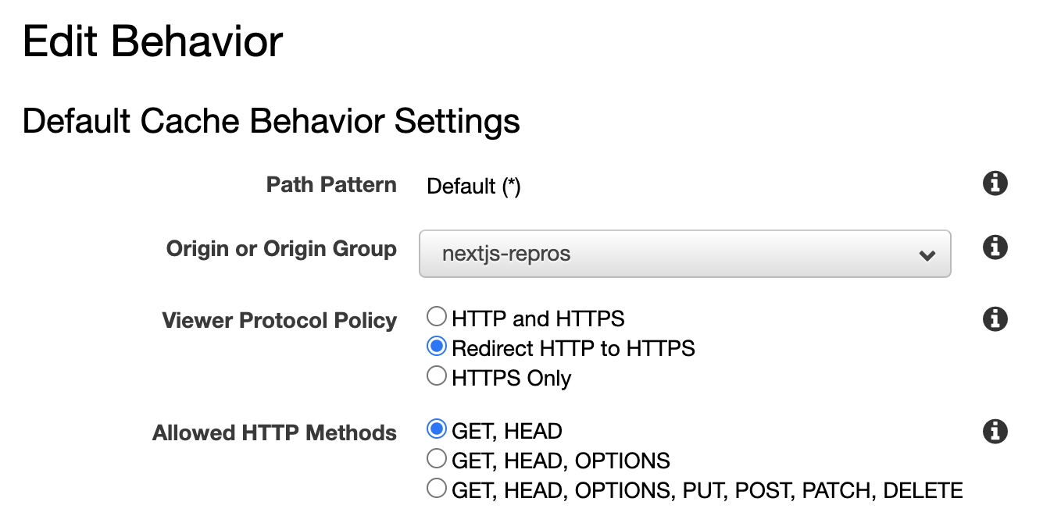The width and height of the screenshot is (1061, 523).
Task: Show info icon for Allowed HTTP Methods
Action: tap(995, 431)
